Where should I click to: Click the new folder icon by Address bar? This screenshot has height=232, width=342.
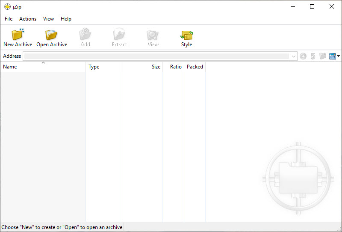point(323,56)
